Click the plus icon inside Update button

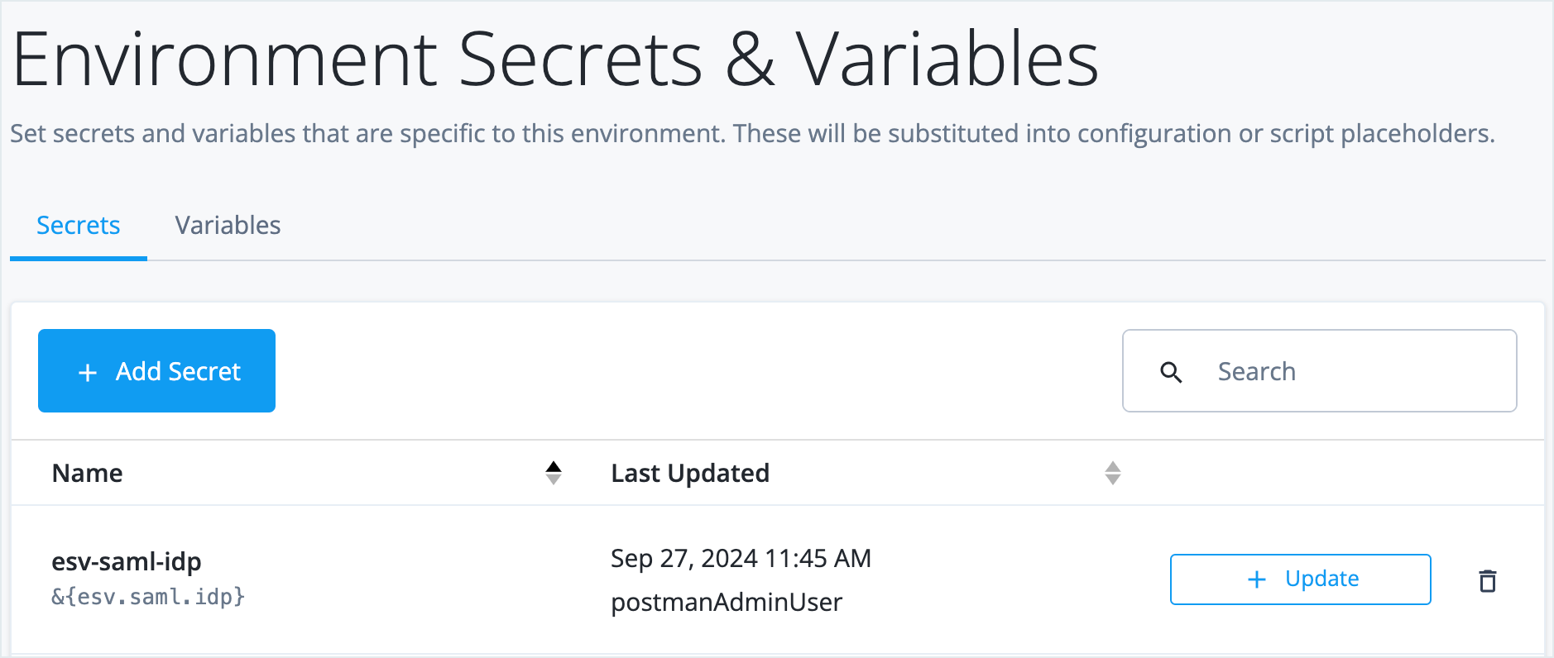[x=1256, y=579]
